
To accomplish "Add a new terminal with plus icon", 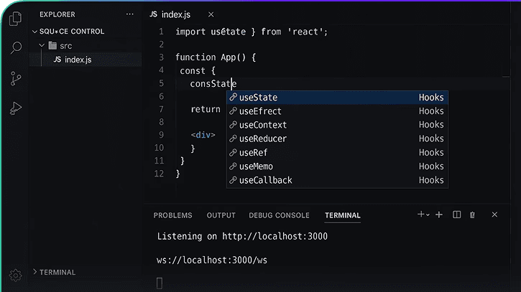I will [x=439, y=215].
